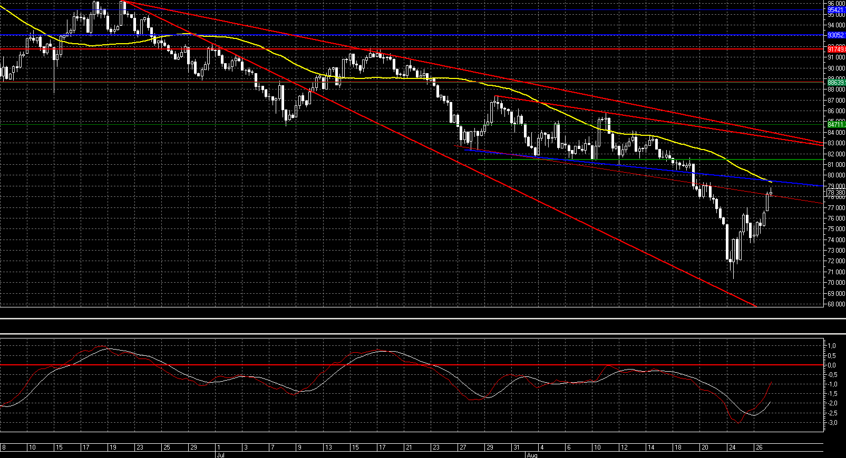The image size is (846, 458).
Task: Select date 26 on the time axis
Action: (759, 447)
